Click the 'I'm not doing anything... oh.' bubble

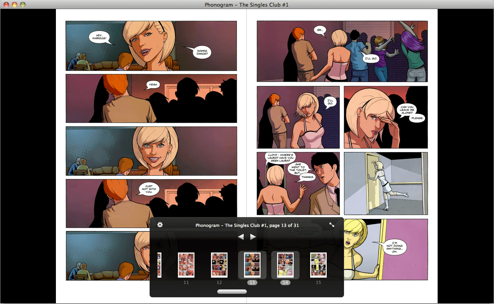point(394,247)
